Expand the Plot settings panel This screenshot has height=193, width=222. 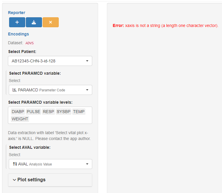tap(50, 180)
